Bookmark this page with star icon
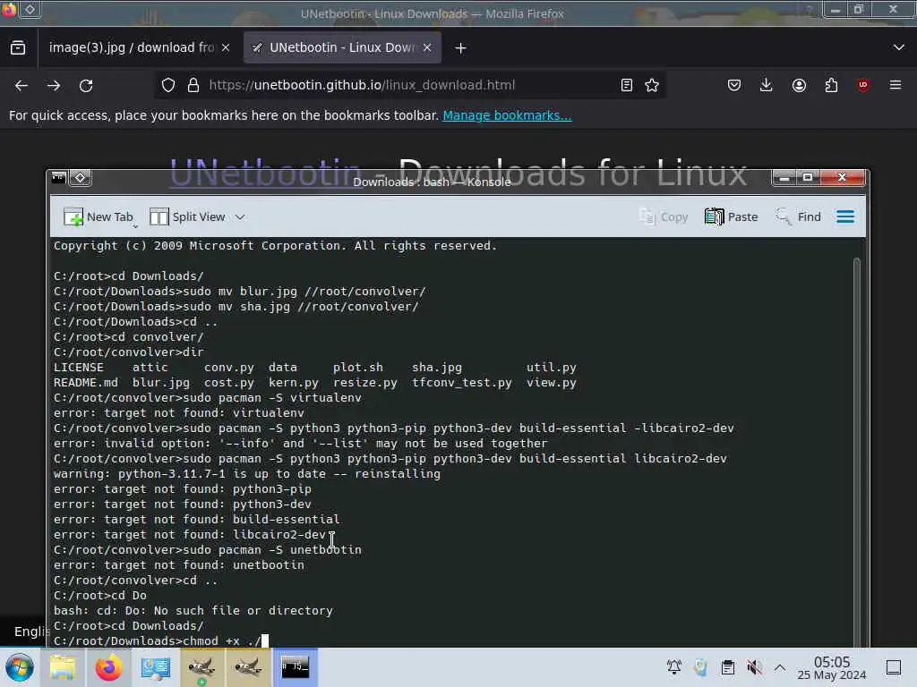This screenshot has height=687, width=917. tap(652, 85)
